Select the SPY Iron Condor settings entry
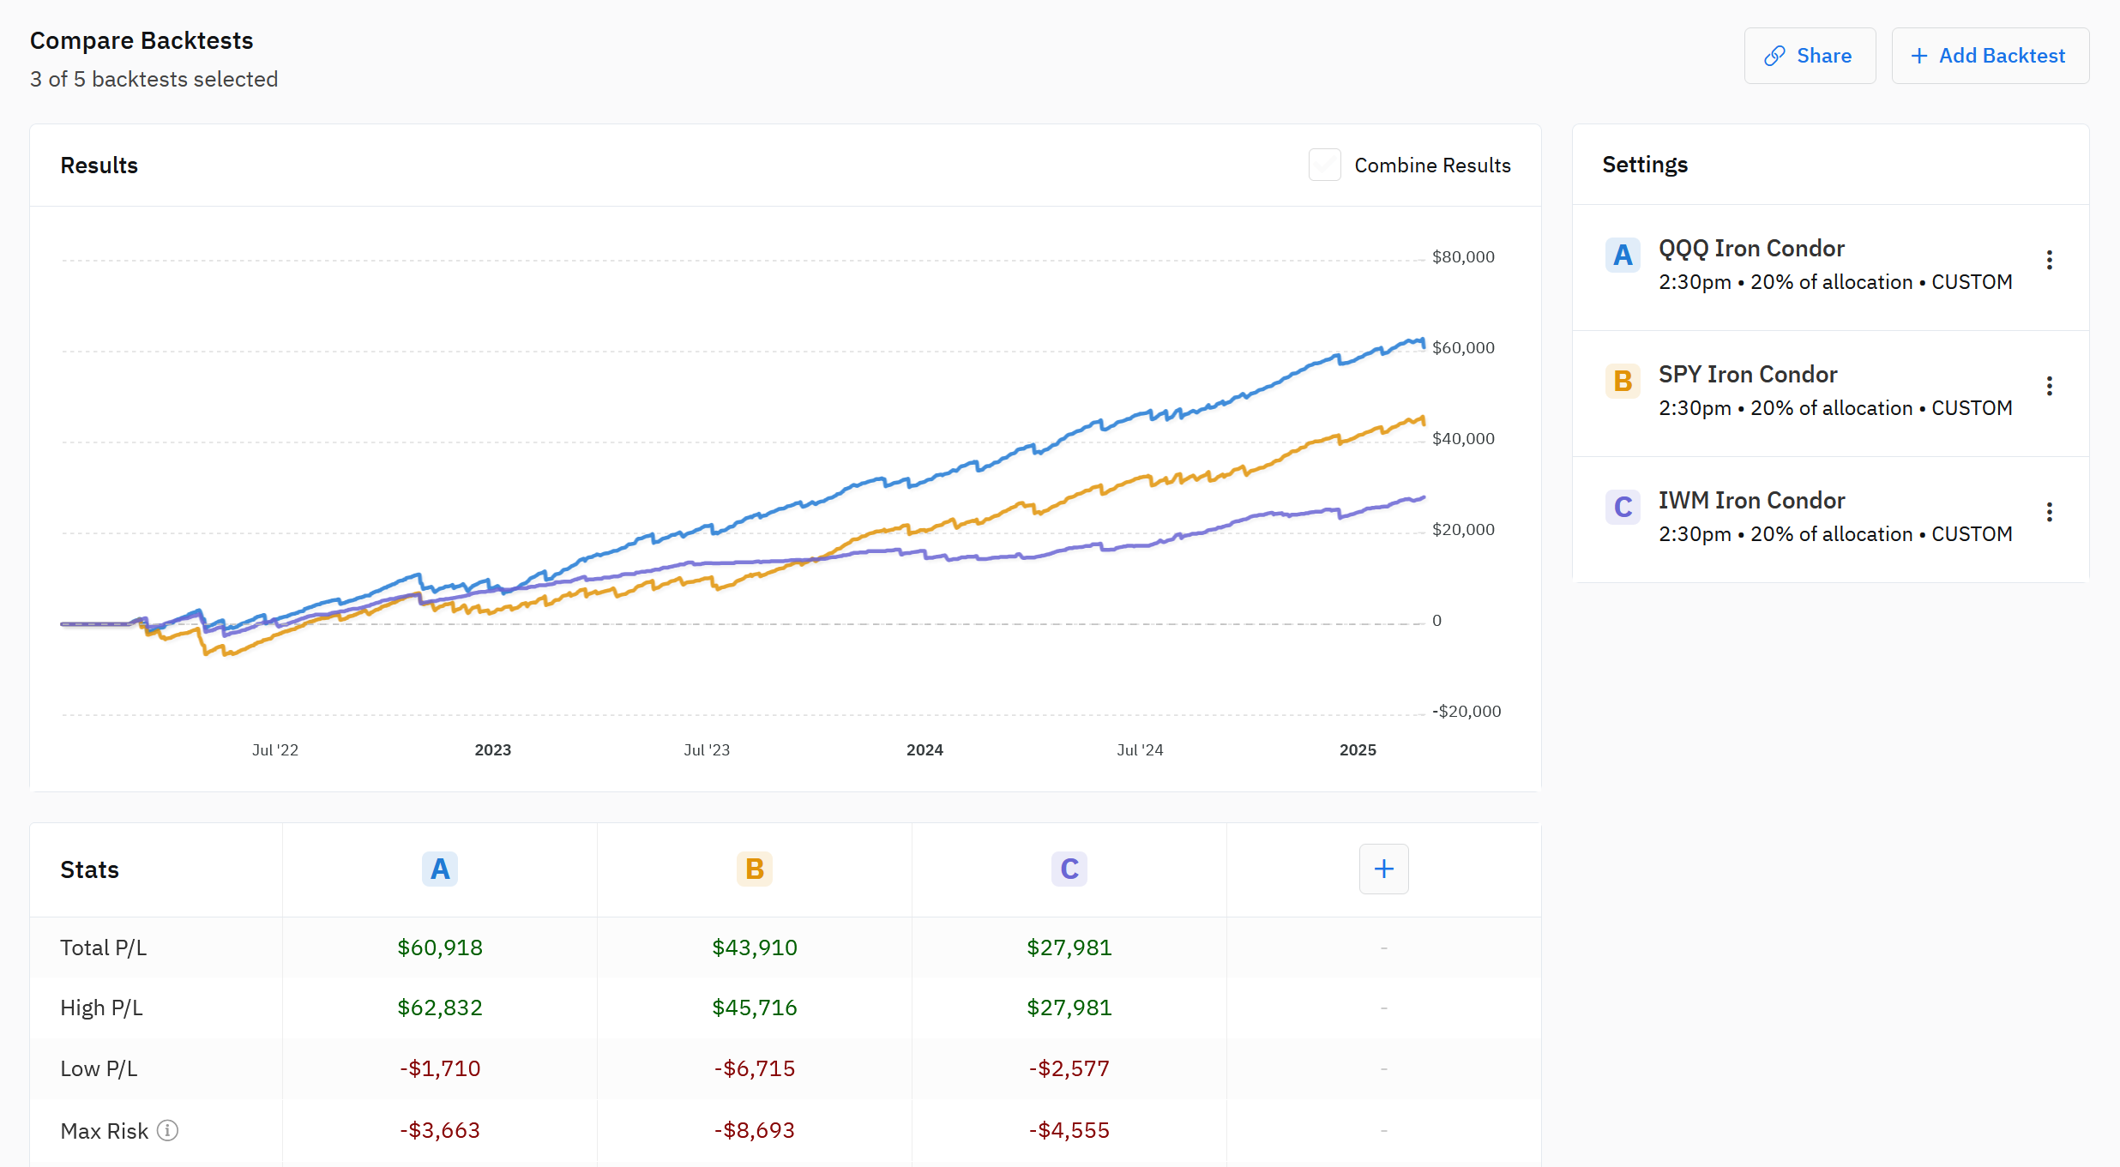The image size is (2120, 1167). [x=1801, y=390]
